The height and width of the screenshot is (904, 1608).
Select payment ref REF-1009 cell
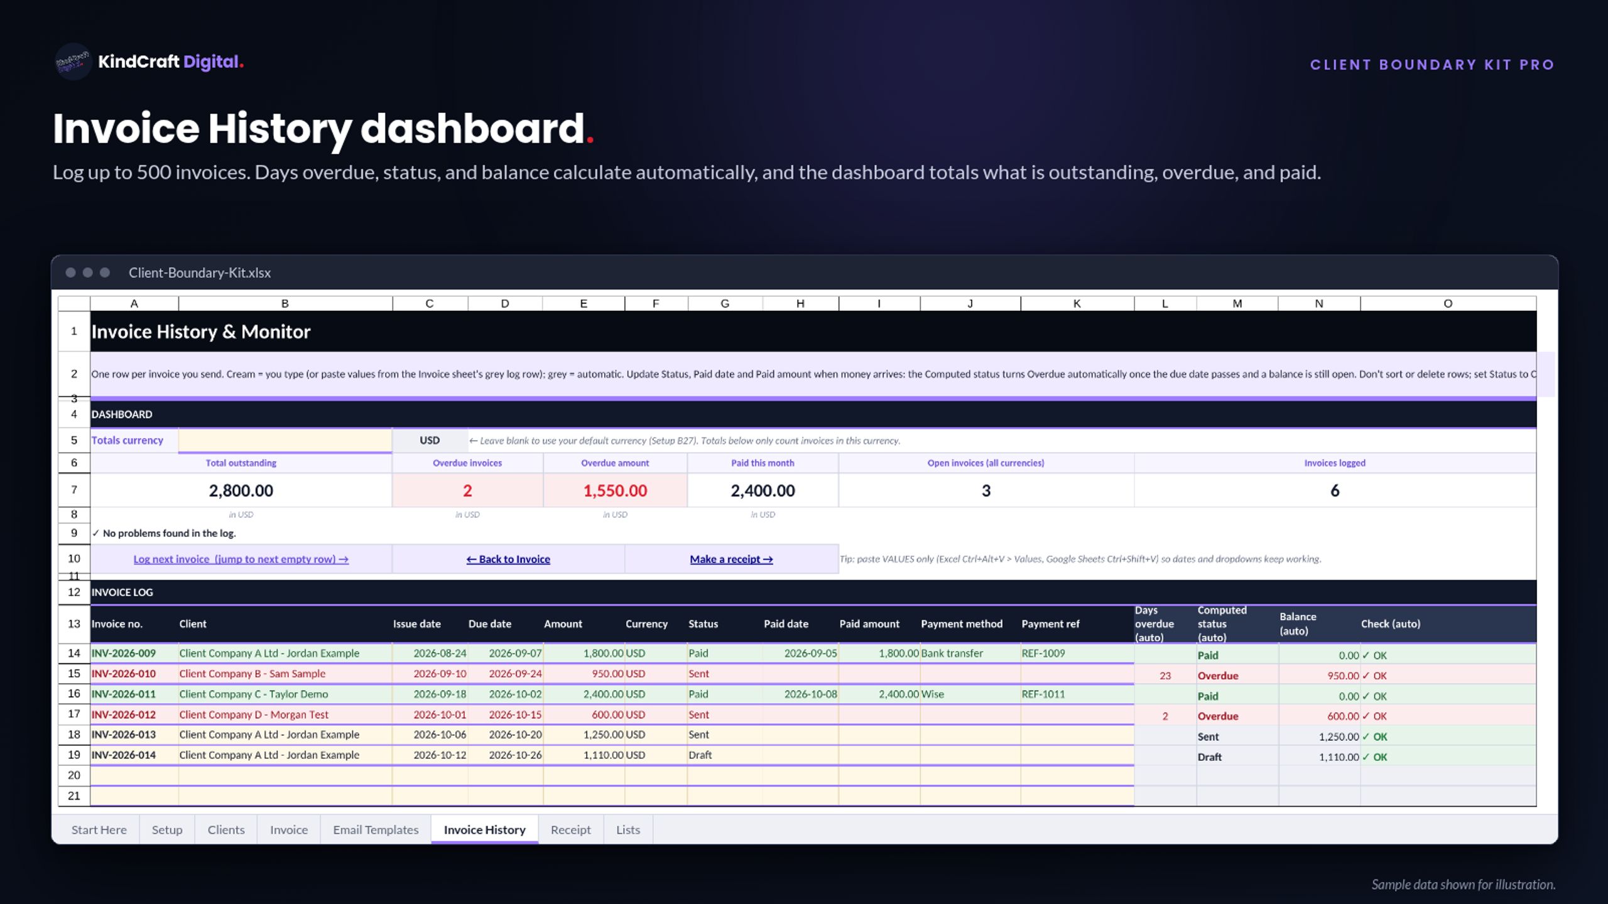tap(1077, 653)
